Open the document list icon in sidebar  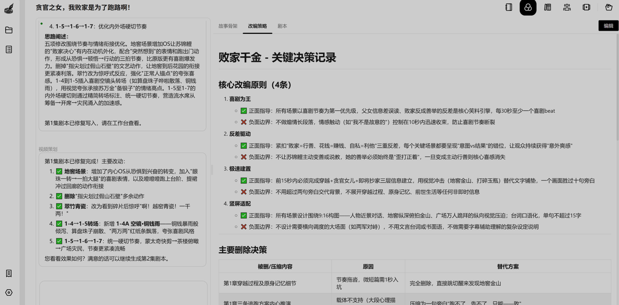point(9,49)
